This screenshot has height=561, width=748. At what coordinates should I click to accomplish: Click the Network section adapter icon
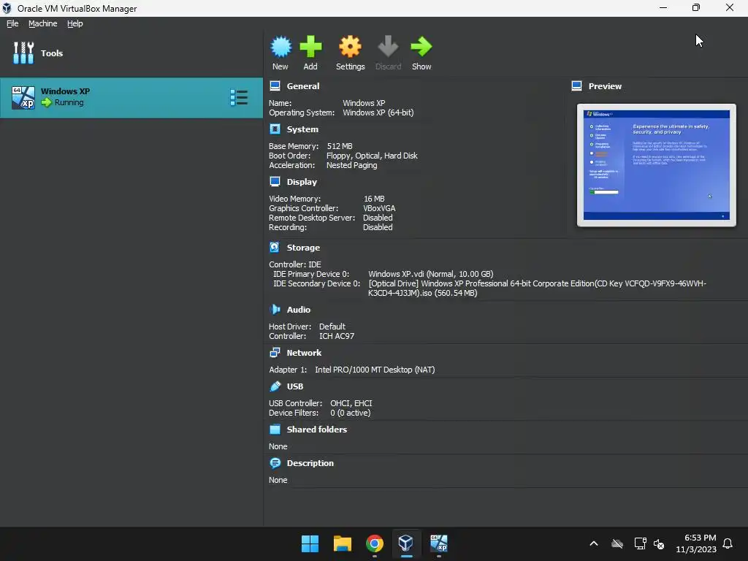pyautogui.click(x=275, y=353)
